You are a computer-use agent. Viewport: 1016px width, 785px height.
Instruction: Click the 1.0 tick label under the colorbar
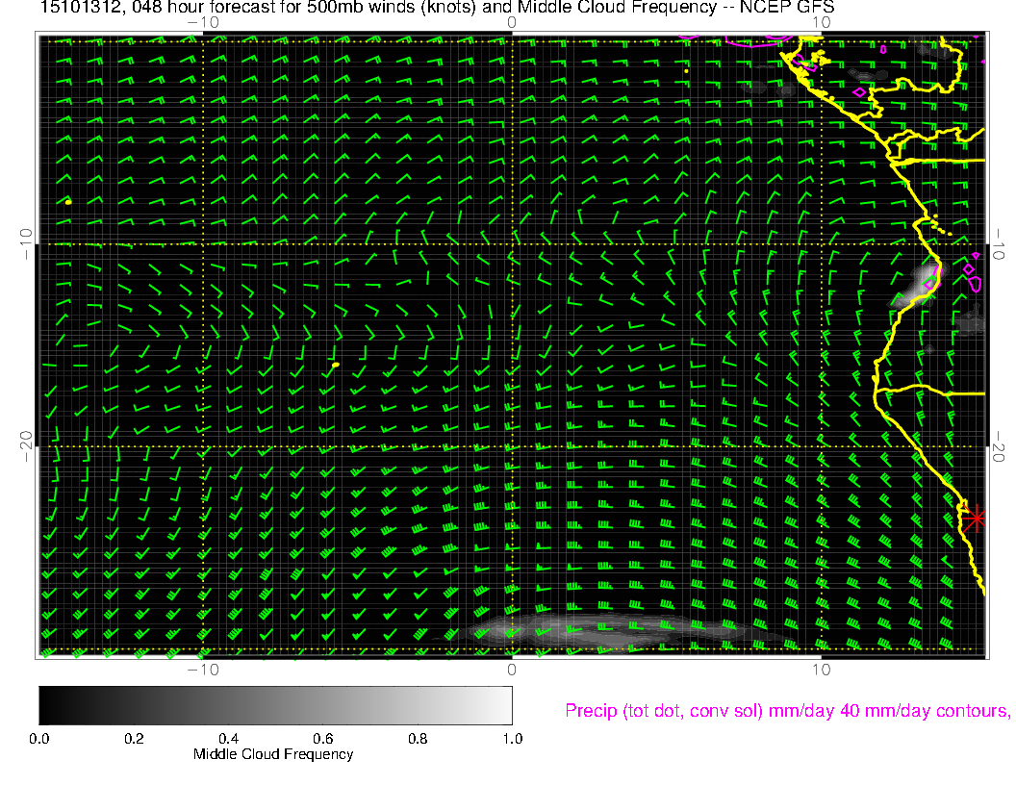(513, 739)
